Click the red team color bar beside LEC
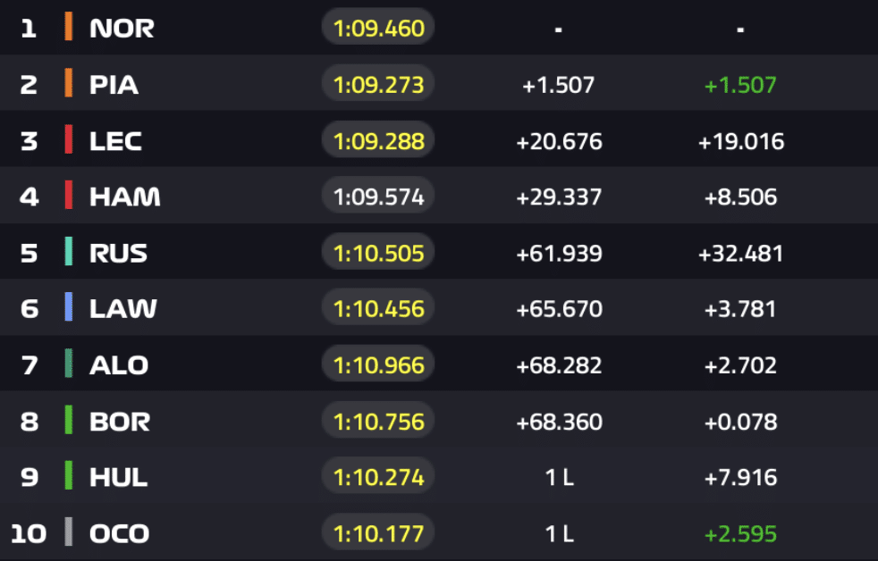878x561 pixels. (x=69, y=140)
